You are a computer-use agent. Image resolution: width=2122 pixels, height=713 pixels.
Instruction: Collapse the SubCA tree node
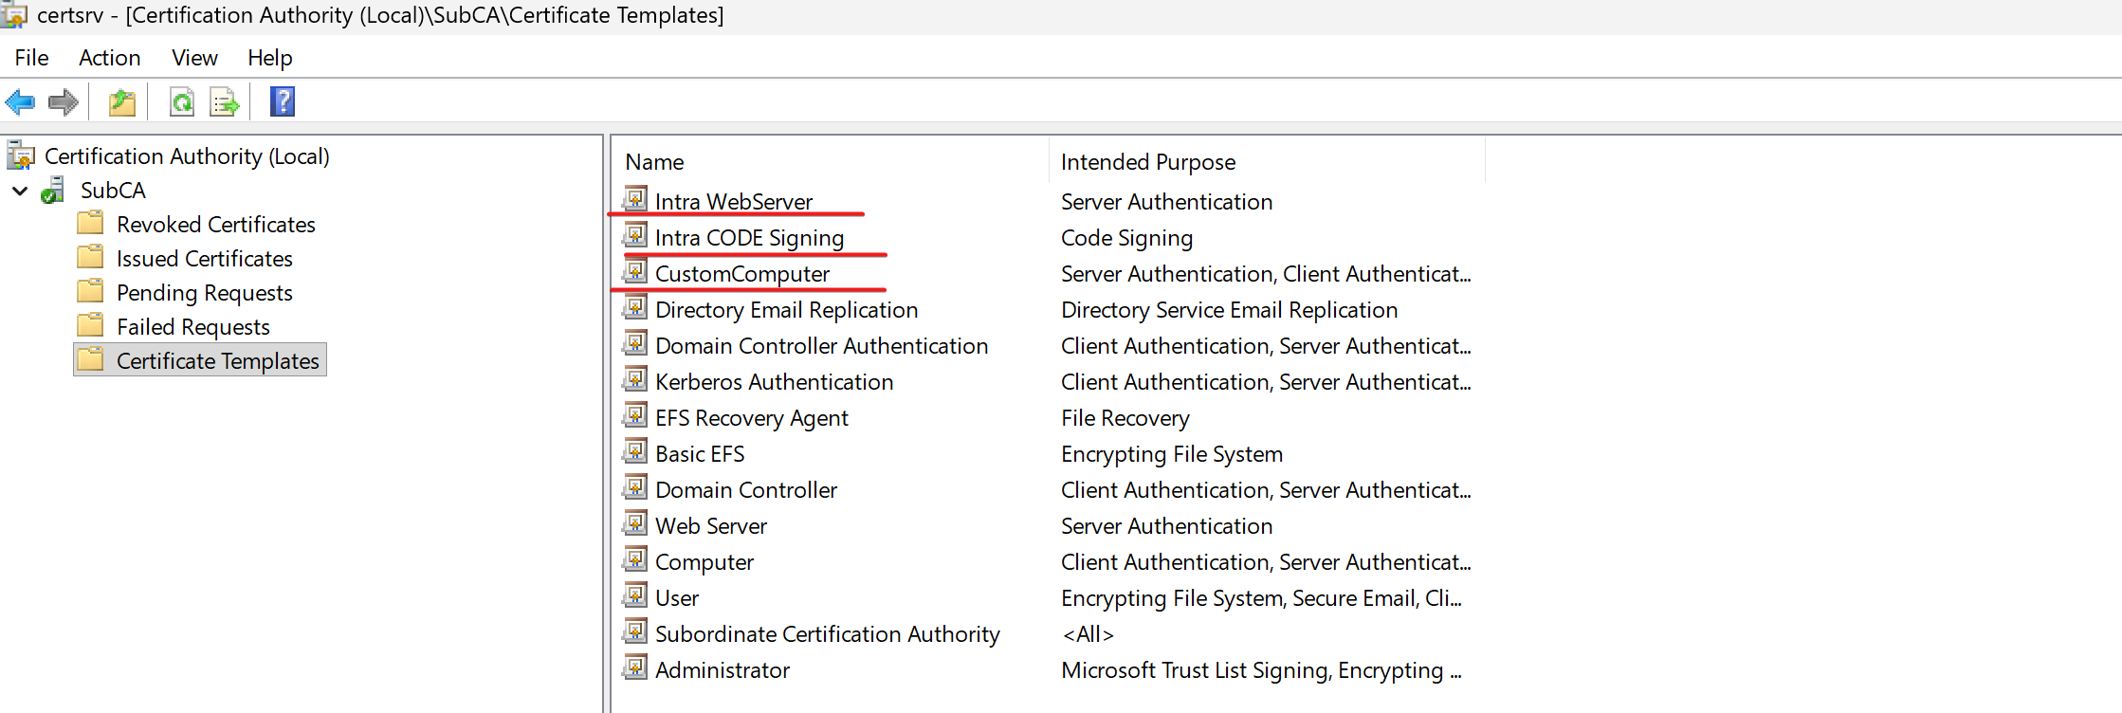click(20, 191)
